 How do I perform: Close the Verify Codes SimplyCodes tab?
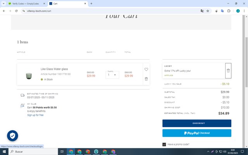click(44, 3)
